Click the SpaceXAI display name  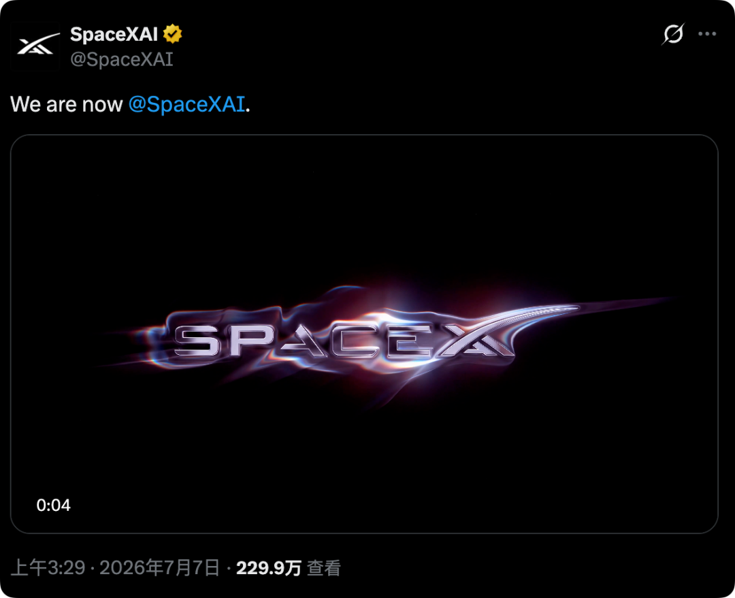(x=114, y=34)
